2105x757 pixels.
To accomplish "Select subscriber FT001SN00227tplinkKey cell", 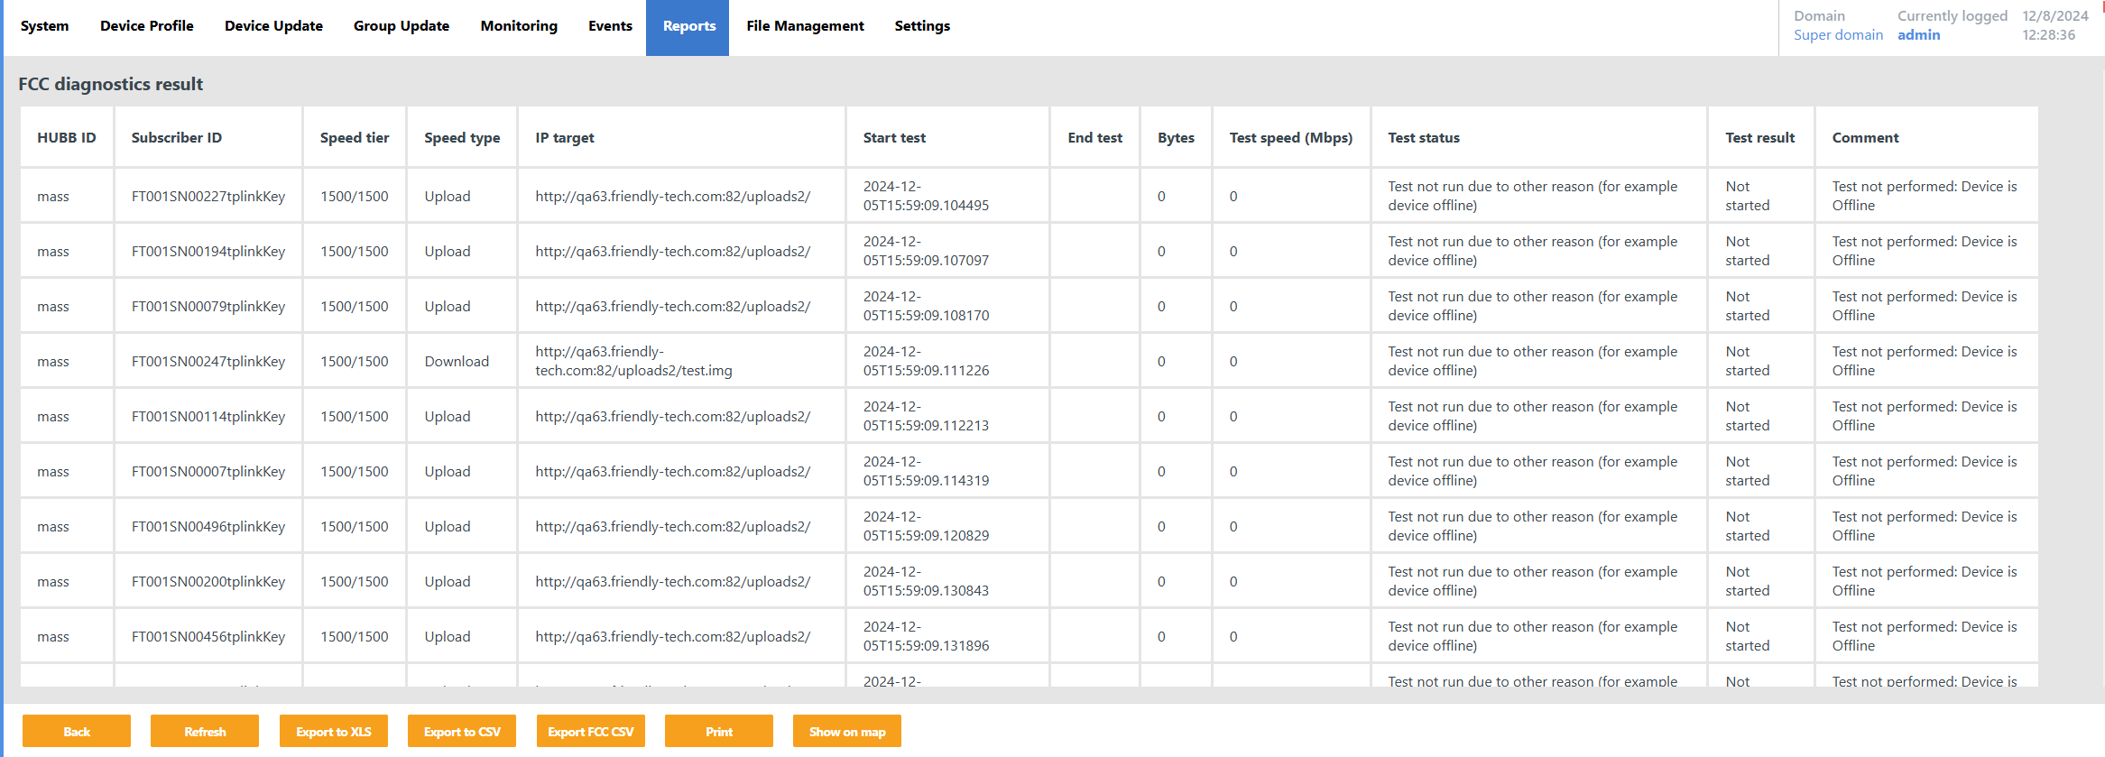I will (208, 196).
